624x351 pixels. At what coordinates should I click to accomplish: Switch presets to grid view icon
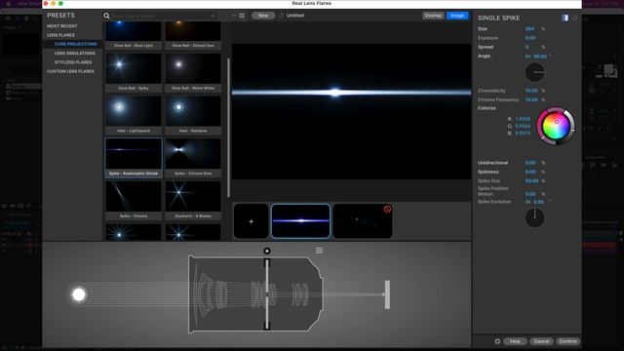(x=242, y=16)
